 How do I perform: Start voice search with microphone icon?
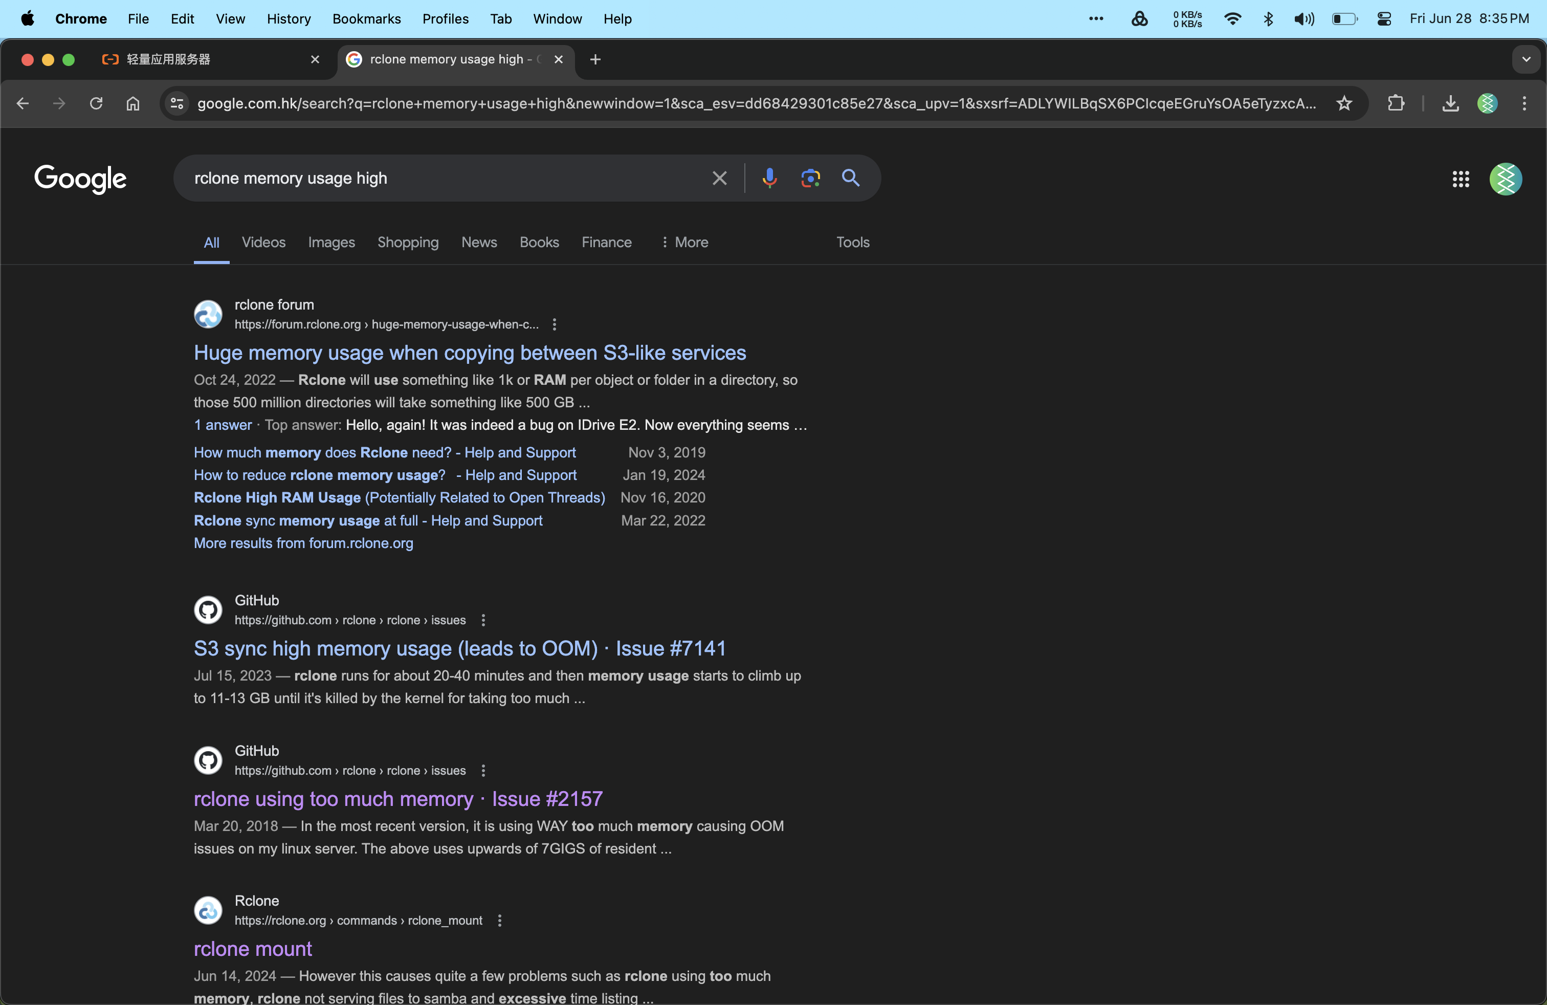click(x=769, y=178)
